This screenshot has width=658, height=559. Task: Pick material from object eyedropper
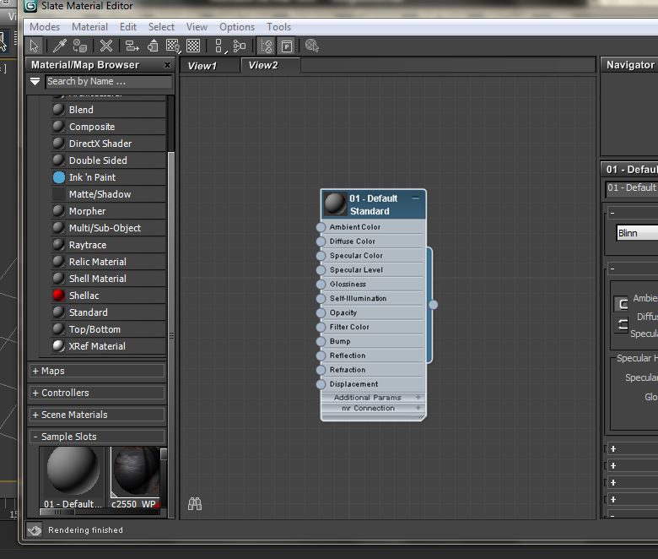pyautogui.click(x=60, y=46)
